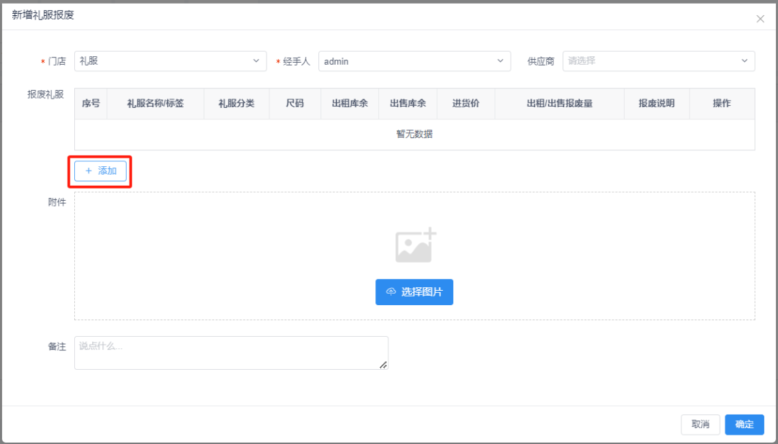
Task: Confirm the form with 确定 button
Action: click(x=744, y=425)
